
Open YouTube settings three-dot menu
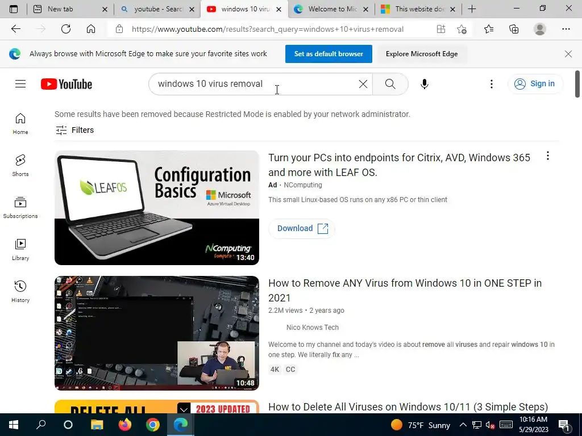pyautogui.click(x=492, y=84)
